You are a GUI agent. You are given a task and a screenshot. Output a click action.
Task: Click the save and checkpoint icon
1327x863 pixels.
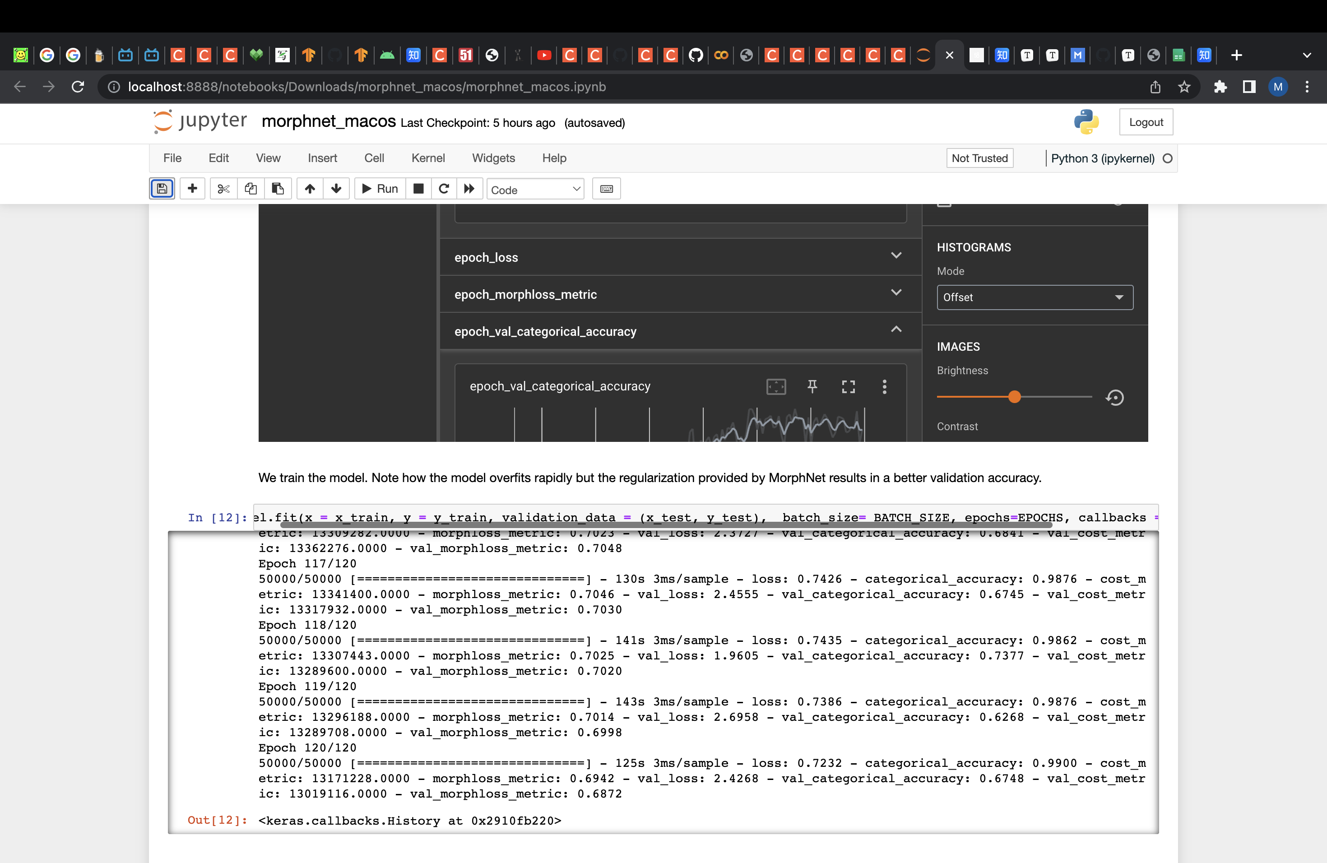pyautogui.click(x=162, y=189)
